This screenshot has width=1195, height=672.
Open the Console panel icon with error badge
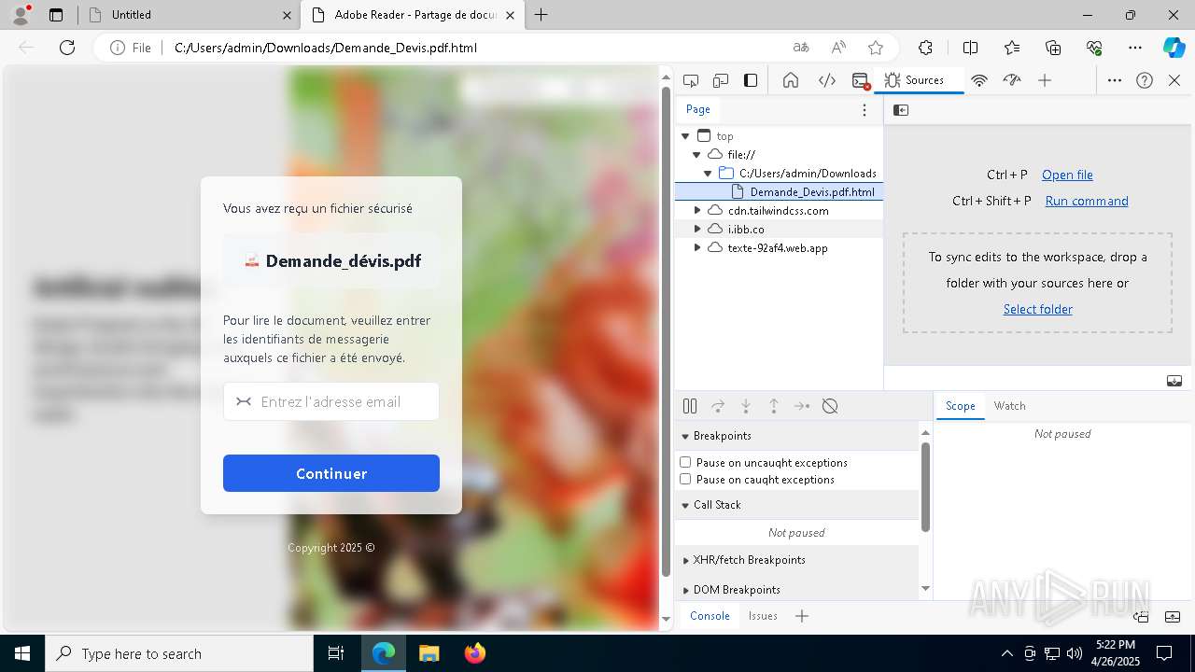[861, 80]
